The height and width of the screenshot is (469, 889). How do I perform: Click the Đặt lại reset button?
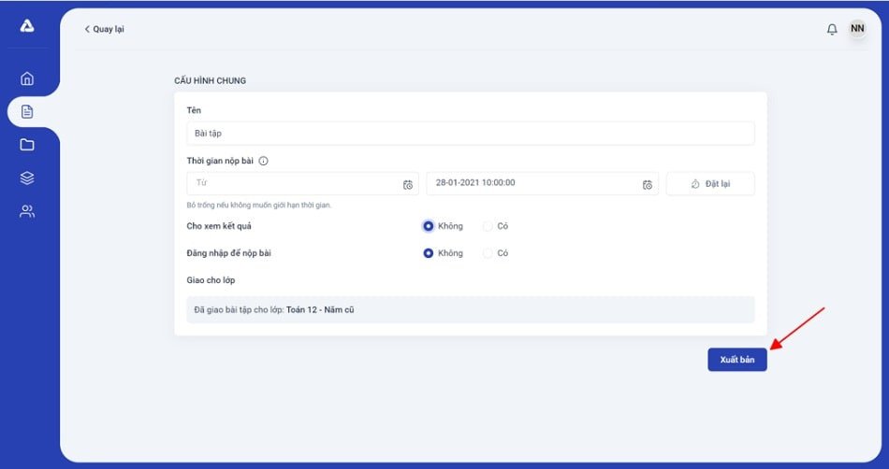710,184
